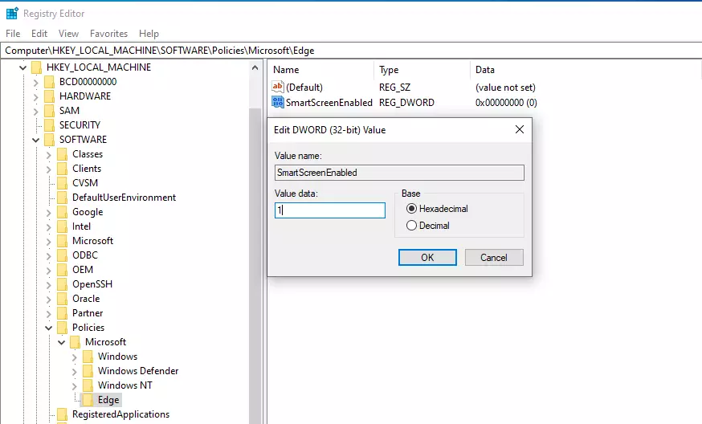Click the Intel folder icon

[x=63, y=226]
